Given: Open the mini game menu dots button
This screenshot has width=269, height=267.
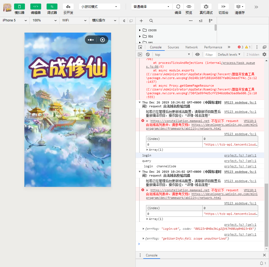Looking at the screenshot, I should coord(91,40).
